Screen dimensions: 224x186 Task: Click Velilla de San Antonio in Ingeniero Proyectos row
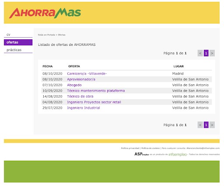point(190,102)
